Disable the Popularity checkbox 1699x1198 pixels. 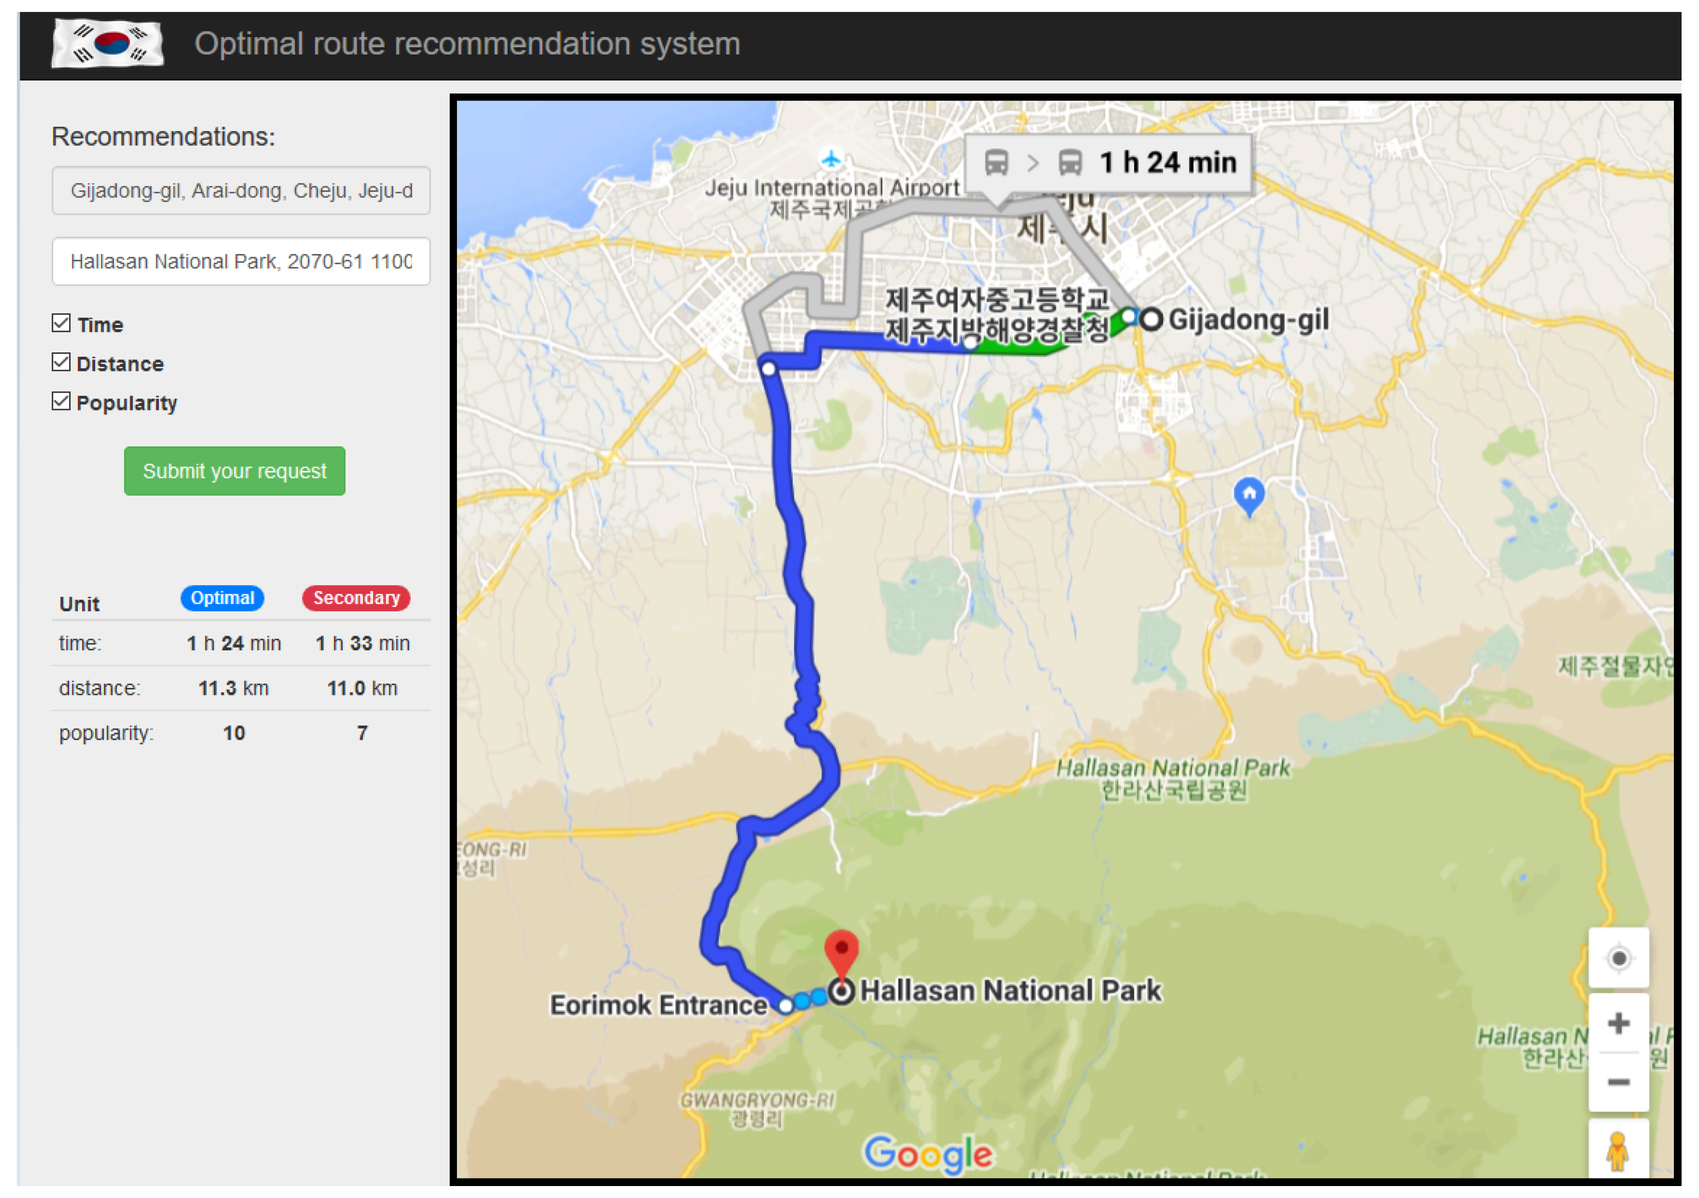click(61, 401)
